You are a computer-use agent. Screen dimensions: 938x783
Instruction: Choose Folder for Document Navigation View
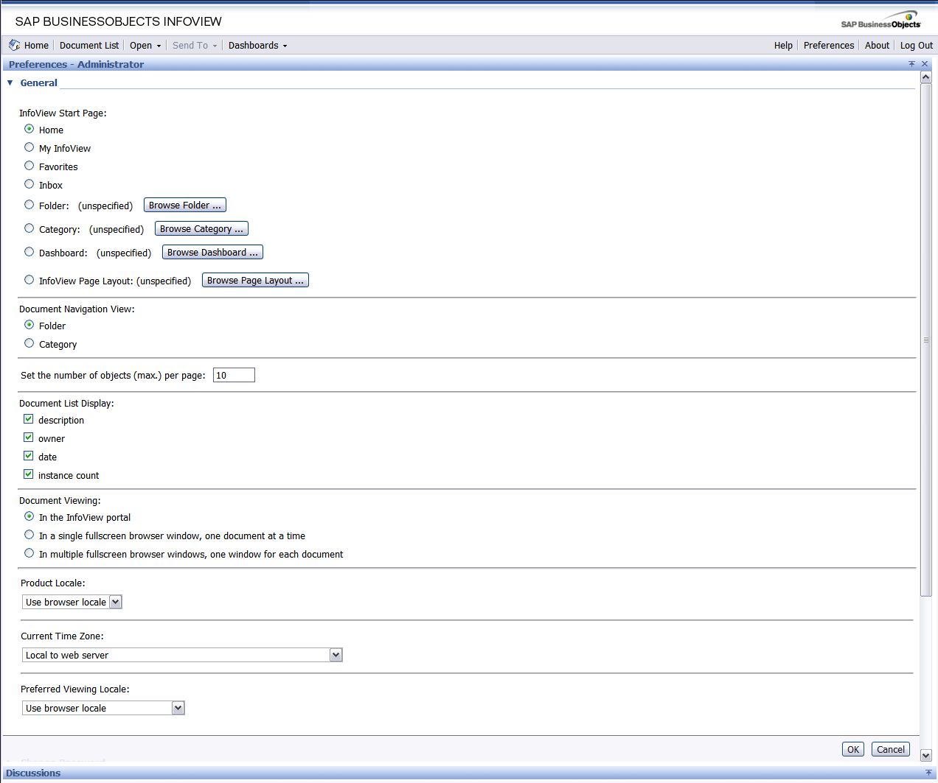[29, 325]
